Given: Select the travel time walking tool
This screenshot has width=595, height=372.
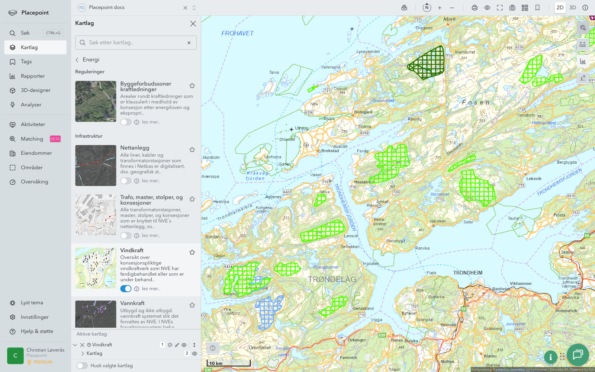Looking at the screenshot, I should click(x=583, y=78).
